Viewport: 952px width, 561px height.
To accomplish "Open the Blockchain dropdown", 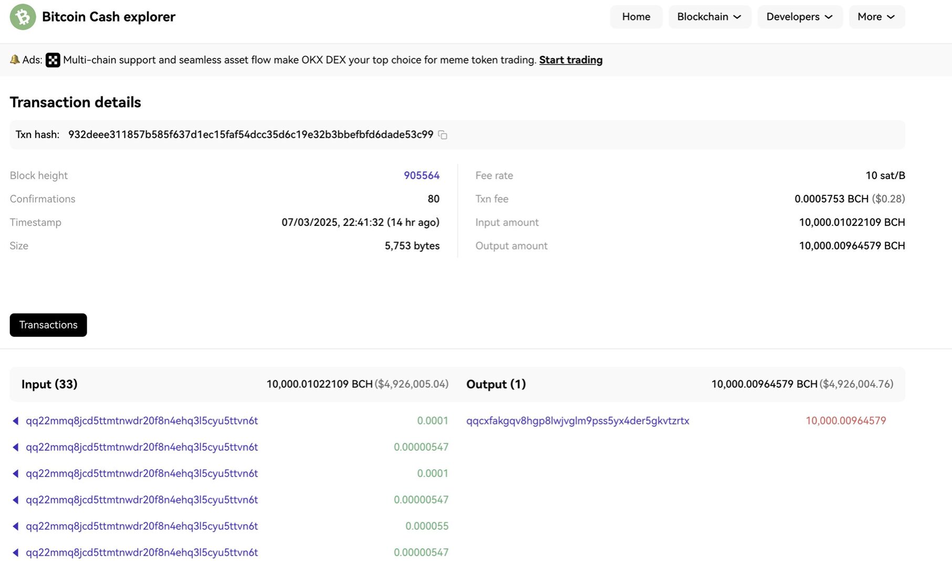I will [x=709, y=16].
